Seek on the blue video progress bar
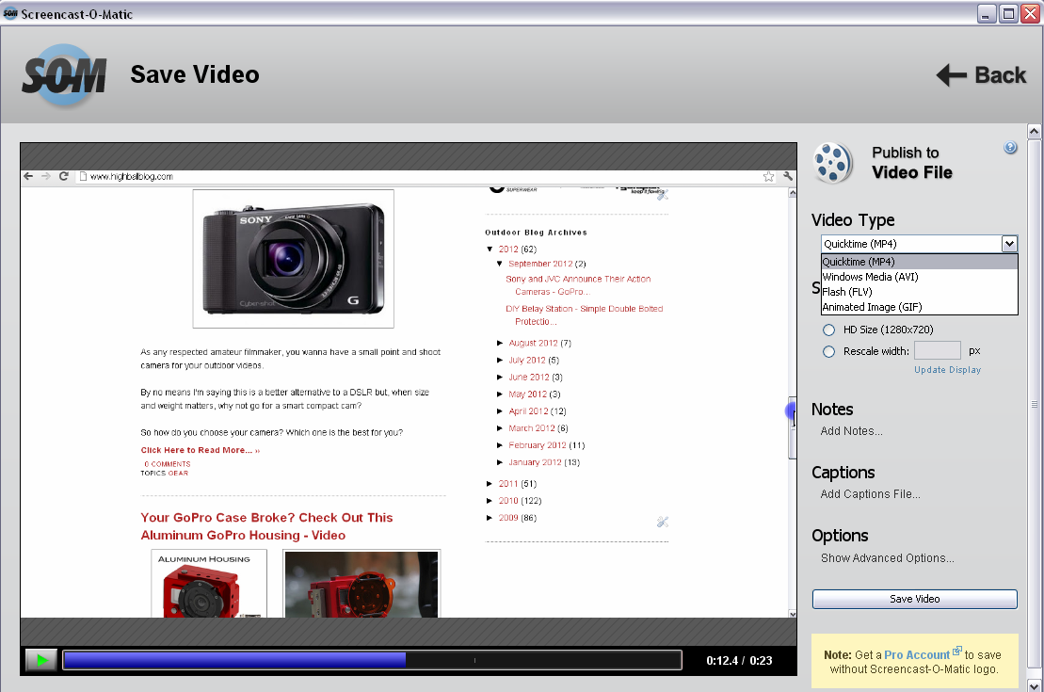The width and height of the screenshot is (1044, 692). pyautogui.click(x=372, y=660)
